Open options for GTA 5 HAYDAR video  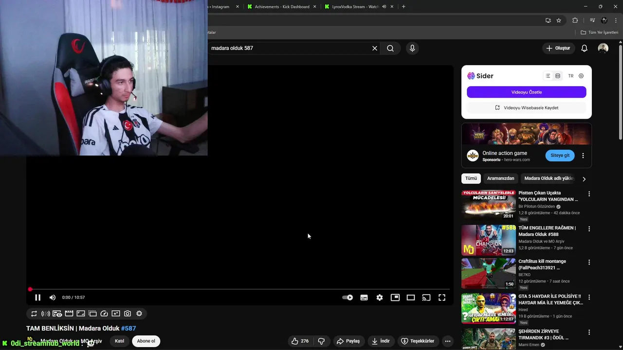[589, 297]
